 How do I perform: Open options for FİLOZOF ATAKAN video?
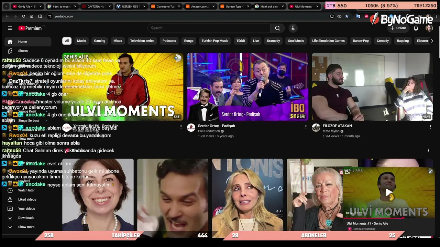coord(430,127)
